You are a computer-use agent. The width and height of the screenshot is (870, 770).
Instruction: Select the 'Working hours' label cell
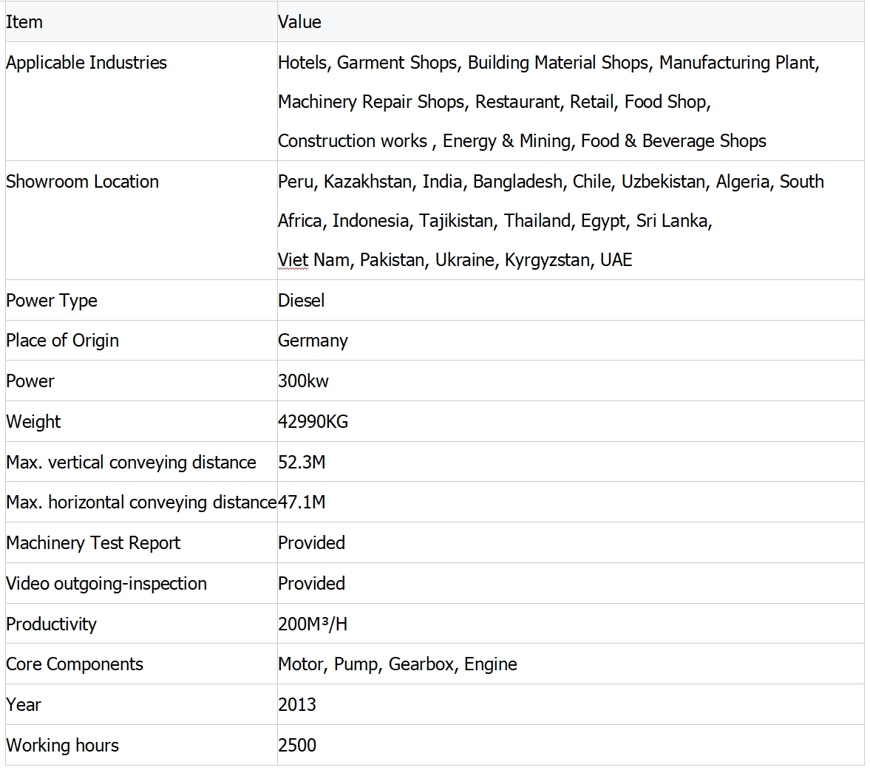(x=141, y=744)
